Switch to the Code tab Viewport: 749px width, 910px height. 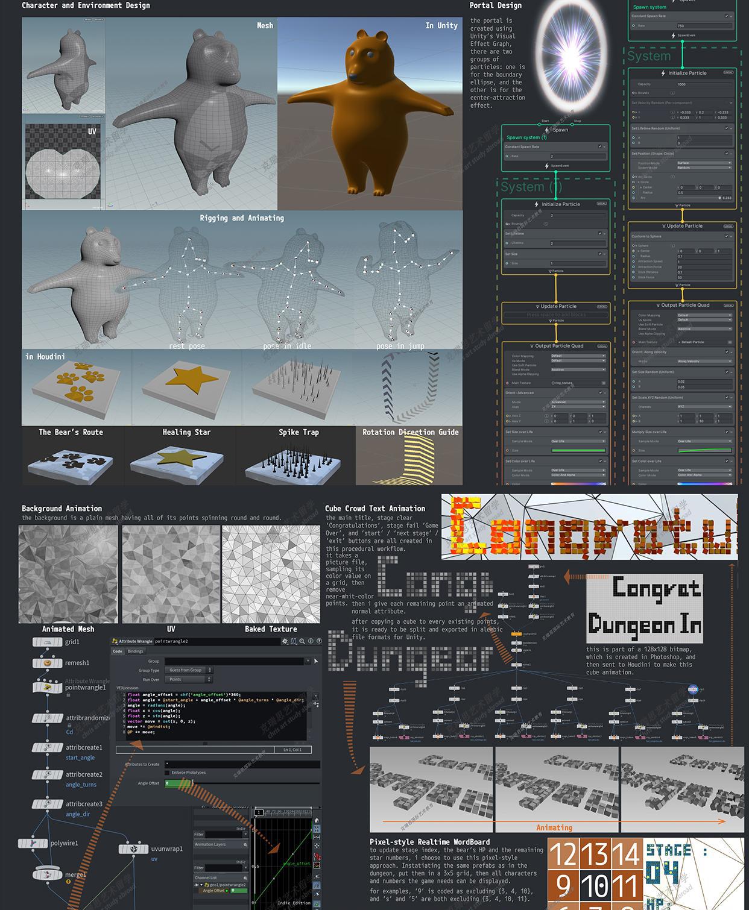pos(118,651)
